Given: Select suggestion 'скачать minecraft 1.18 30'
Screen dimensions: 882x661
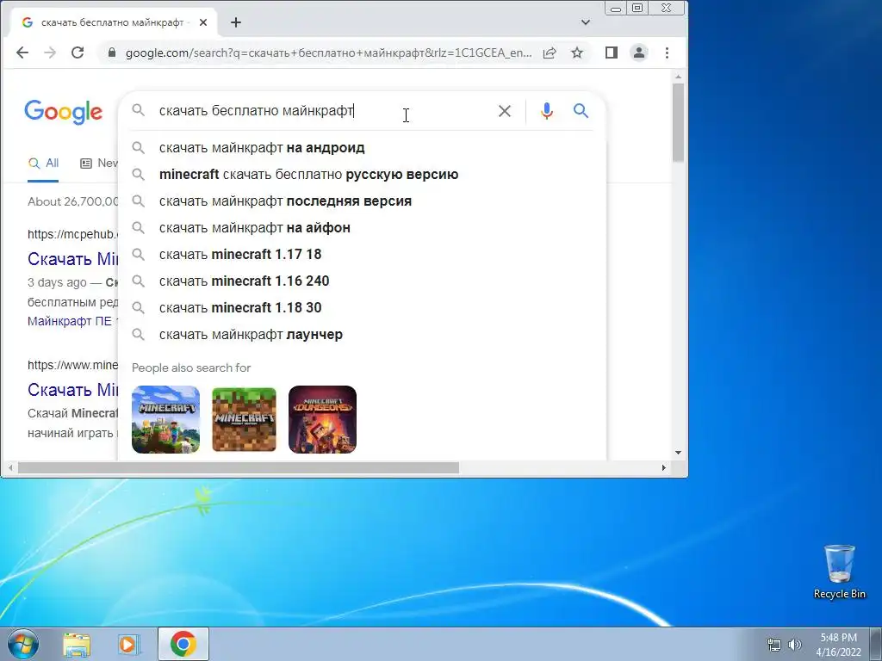Looking at the screenshot, I should pyautogui.click(x=363, y=308).
